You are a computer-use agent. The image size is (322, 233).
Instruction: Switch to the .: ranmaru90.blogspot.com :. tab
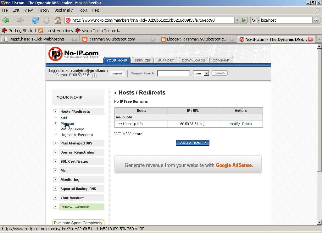click(118, 39)
